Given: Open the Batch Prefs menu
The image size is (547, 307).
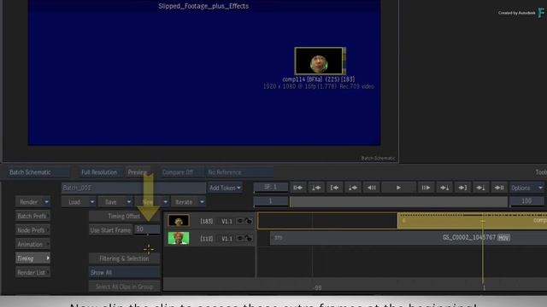Looking at the screenshot, I should 32,216.
